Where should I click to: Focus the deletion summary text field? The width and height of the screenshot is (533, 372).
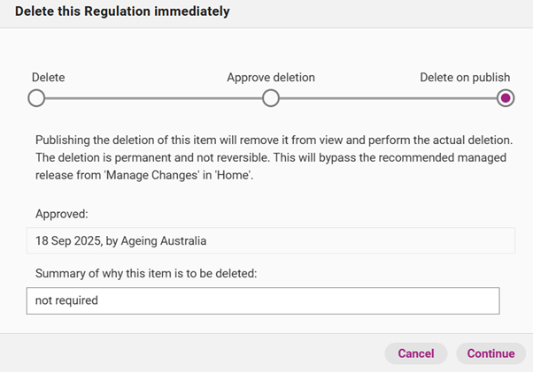(x=263, y=300)
